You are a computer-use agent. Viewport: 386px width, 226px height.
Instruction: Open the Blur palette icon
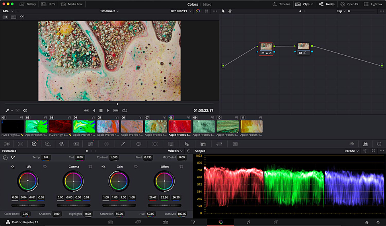click(187, 144)
